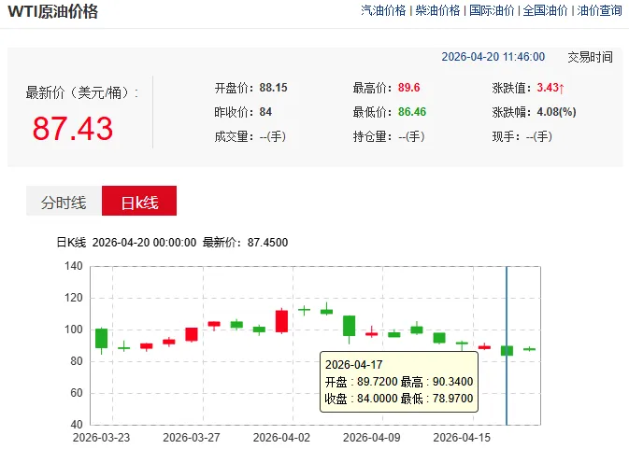
Task: Click the 交易时间 label
Action: [590, 57]
